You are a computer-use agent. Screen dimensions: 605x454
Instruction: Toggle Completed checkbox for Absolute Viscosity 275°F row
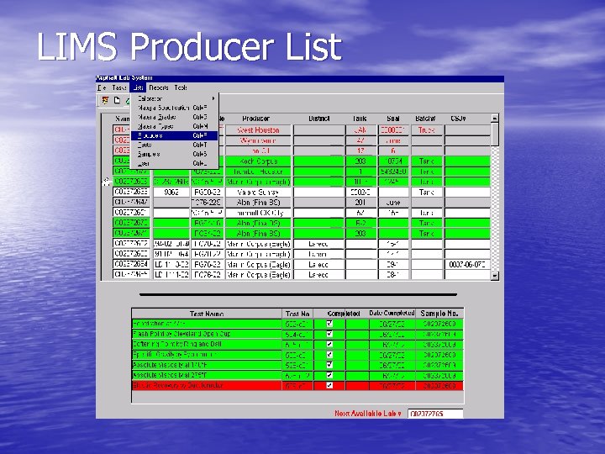coord(329,375)
